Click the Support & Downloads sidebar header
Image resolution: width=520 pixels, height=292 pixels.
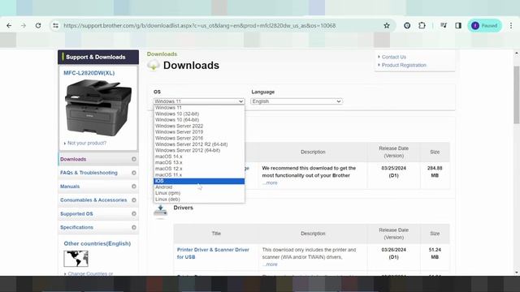pos(98,57)
